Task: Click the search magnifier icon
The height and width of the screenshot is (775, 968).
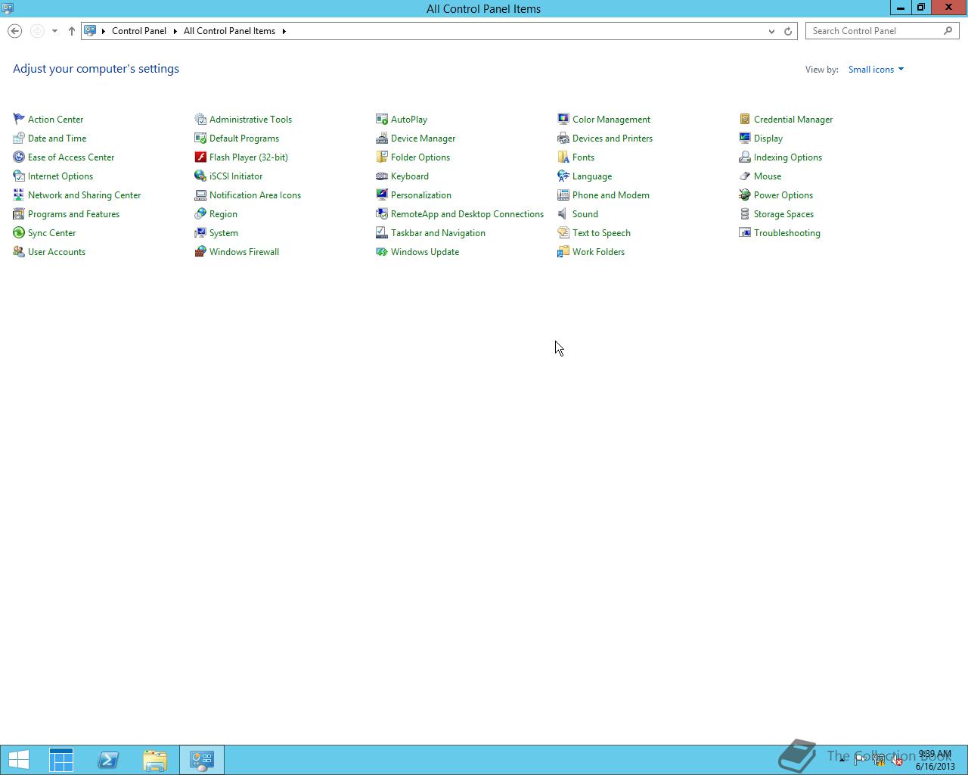Action: [x=948, y=31]
